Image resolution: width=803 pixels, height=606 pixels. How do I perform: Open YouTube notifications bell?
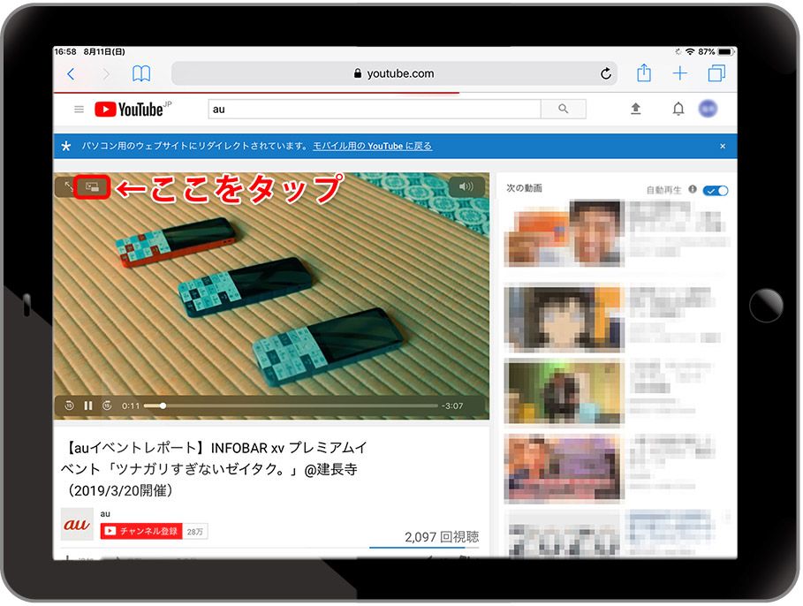[x=678, y=109]
